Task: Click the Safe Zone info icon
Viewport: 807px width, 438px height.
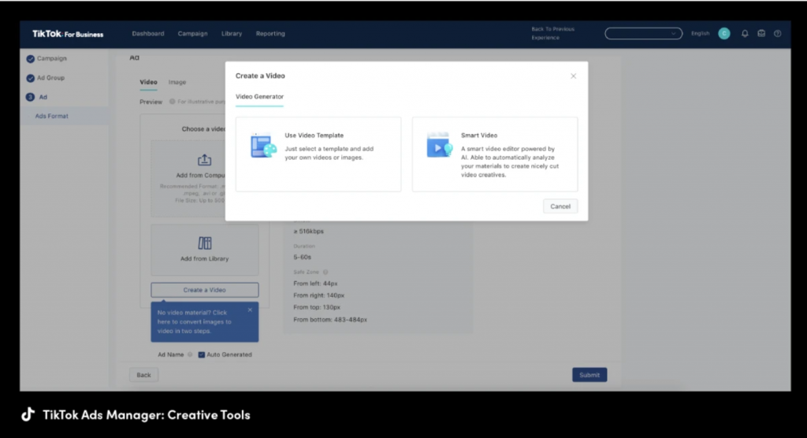Action: coord(325,273)
